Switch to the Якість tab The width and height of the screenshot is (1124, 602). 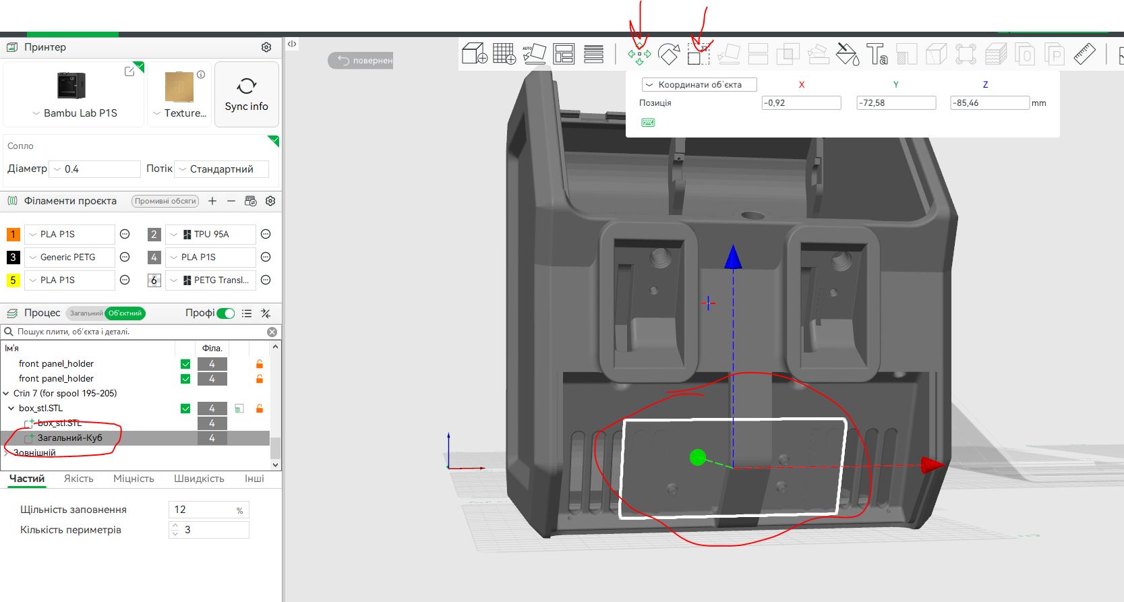pos(79,479)
